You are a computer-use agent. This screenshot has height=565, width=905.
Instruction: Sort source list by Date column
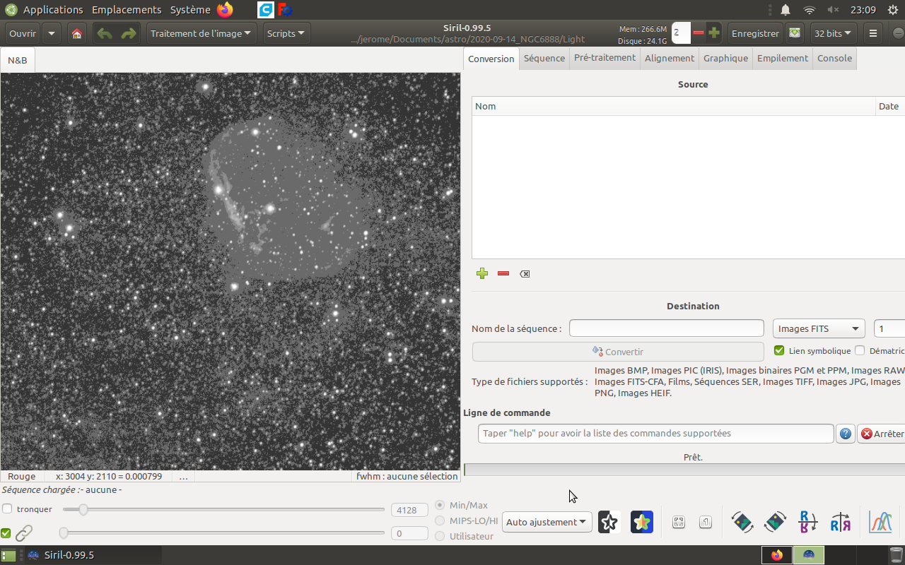890,107
